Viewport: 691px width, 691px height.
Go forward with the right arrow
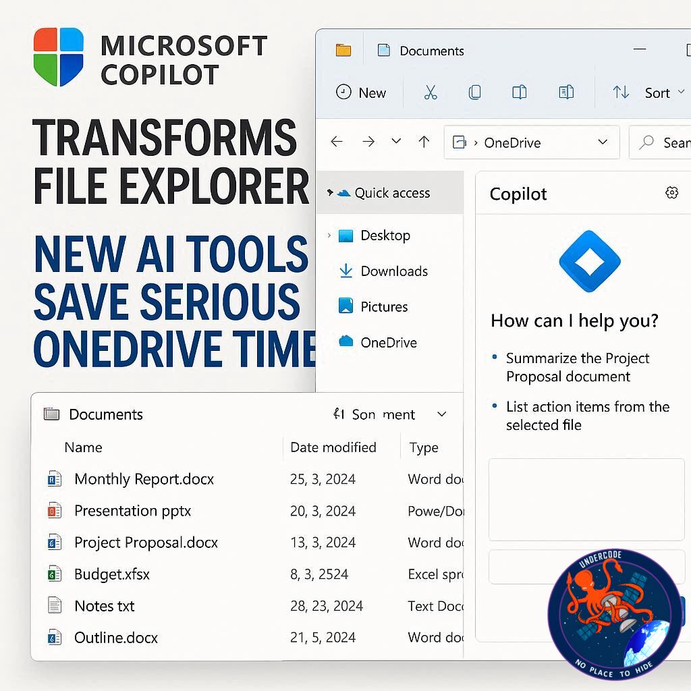click(x=368, y=142)
